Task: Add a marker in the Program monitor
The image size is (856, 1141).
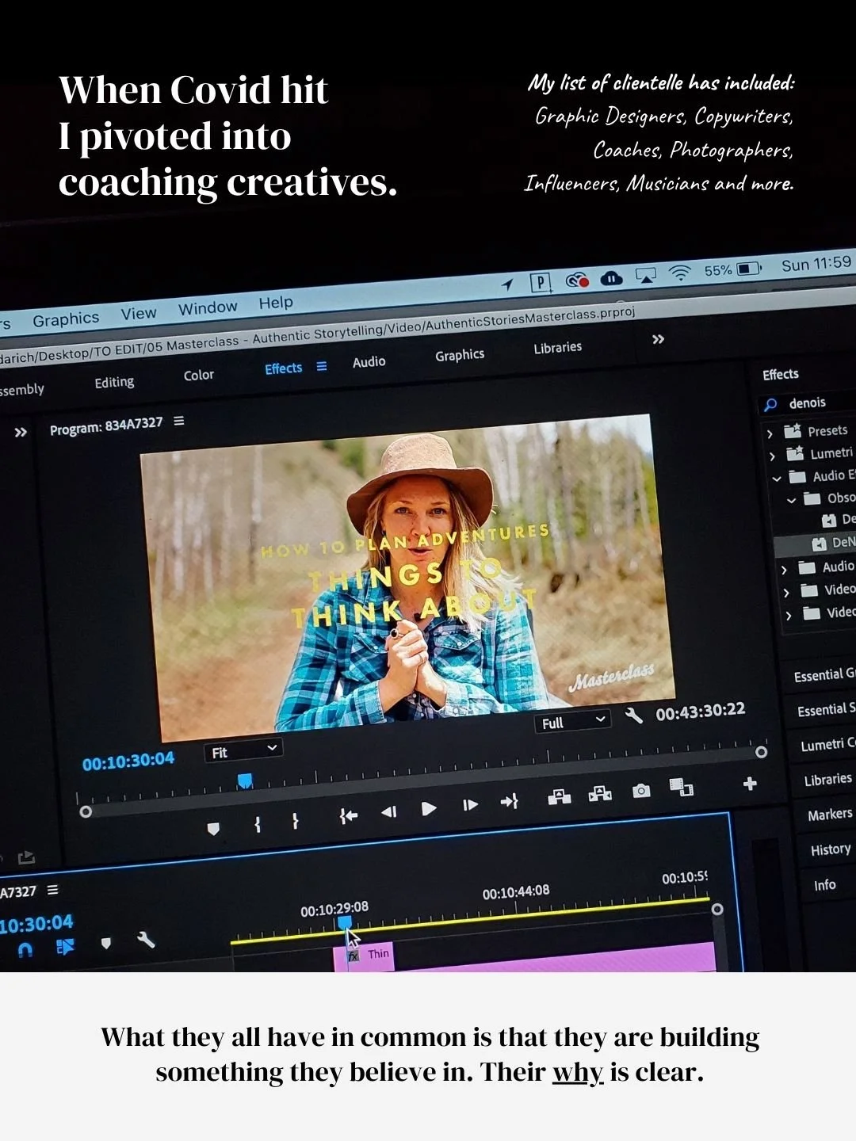Action: tap(213, 829)
